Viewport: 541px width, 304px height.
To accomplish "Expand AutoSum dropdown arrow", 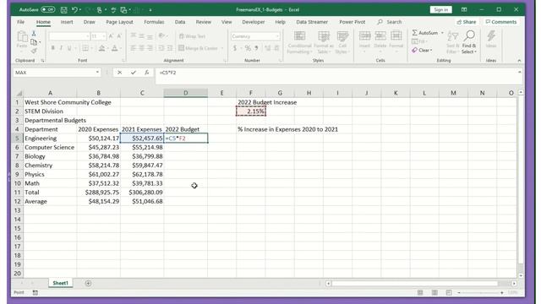I will tap(442, 33).
